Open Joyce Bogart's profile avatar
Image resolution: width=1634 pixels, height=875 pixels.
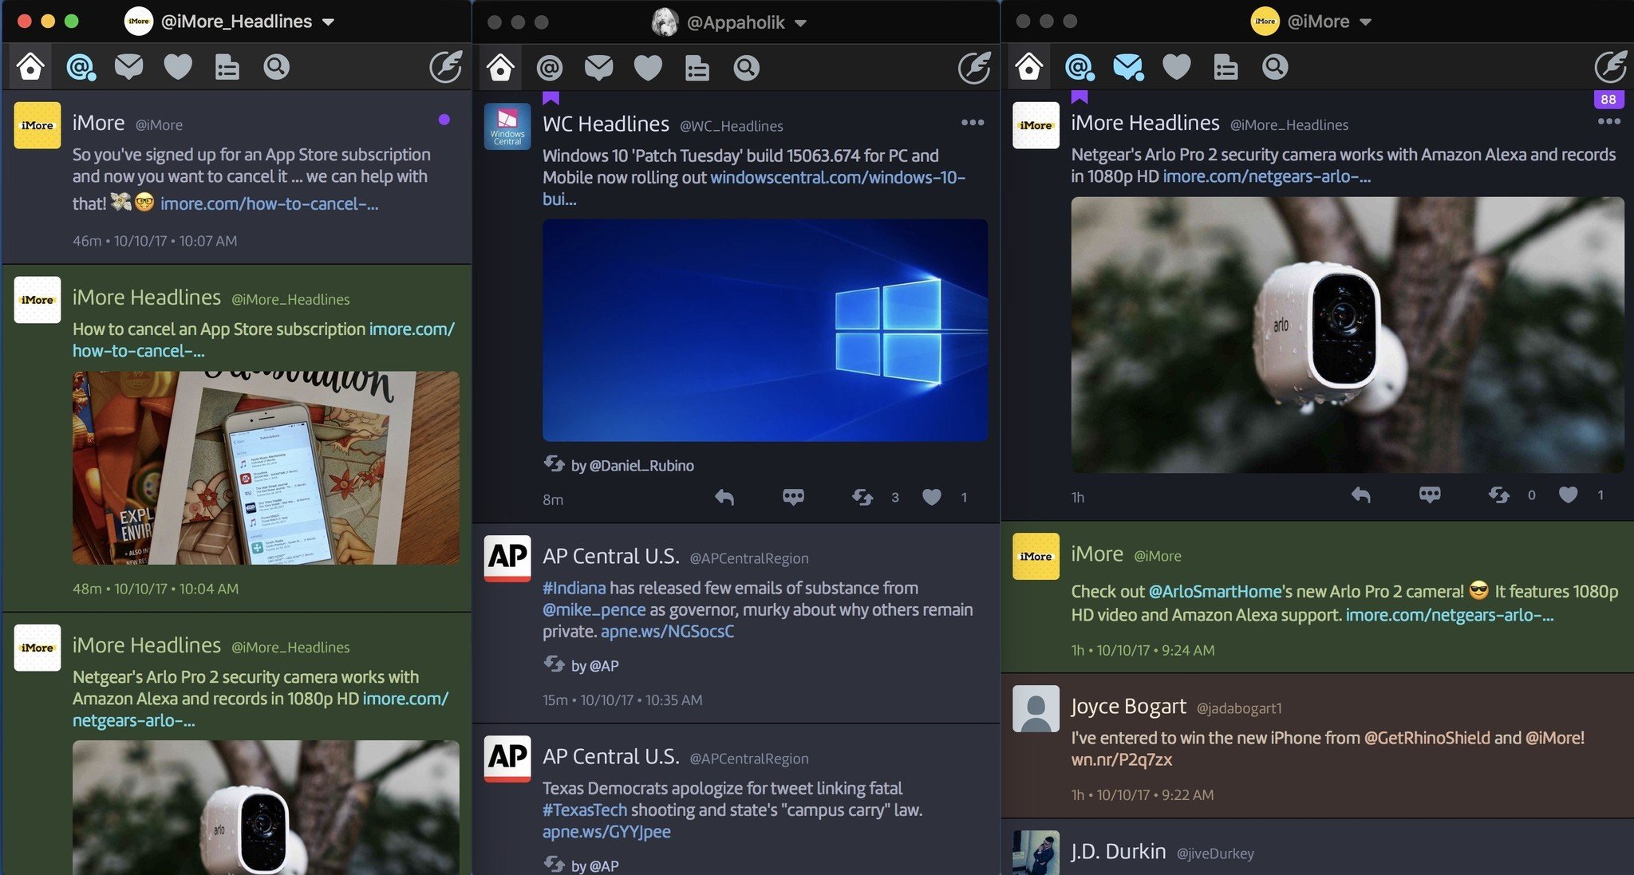[x=1036, y=708]
